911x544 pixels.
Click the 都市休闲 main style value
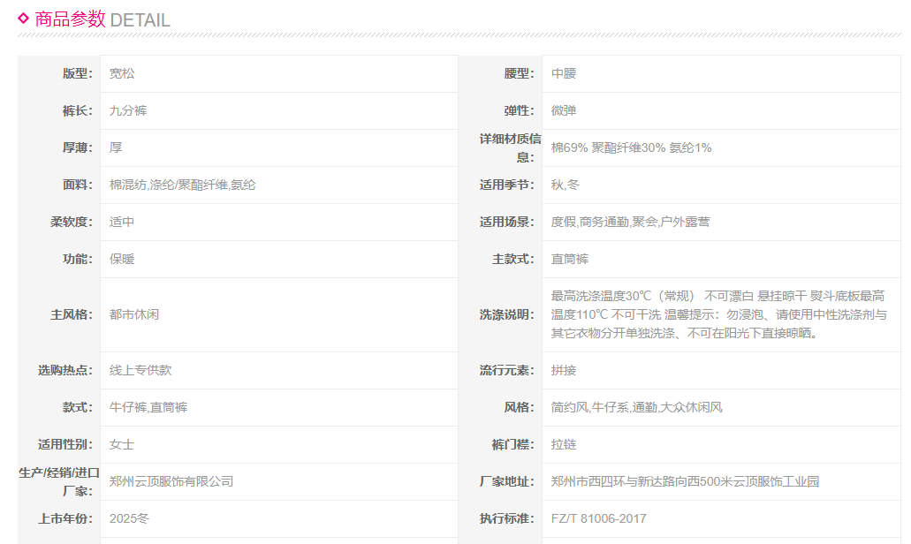[134, 314]
